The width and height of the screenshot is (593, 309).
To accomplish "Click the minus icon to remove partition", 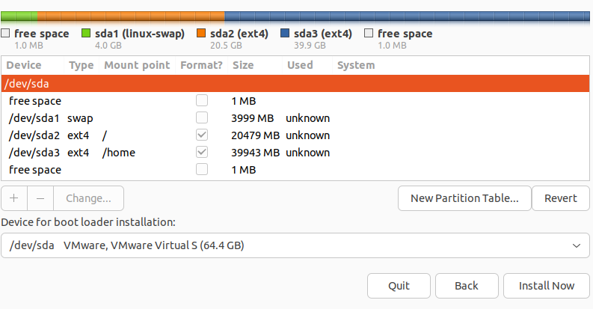I will (x=40, y=198).
